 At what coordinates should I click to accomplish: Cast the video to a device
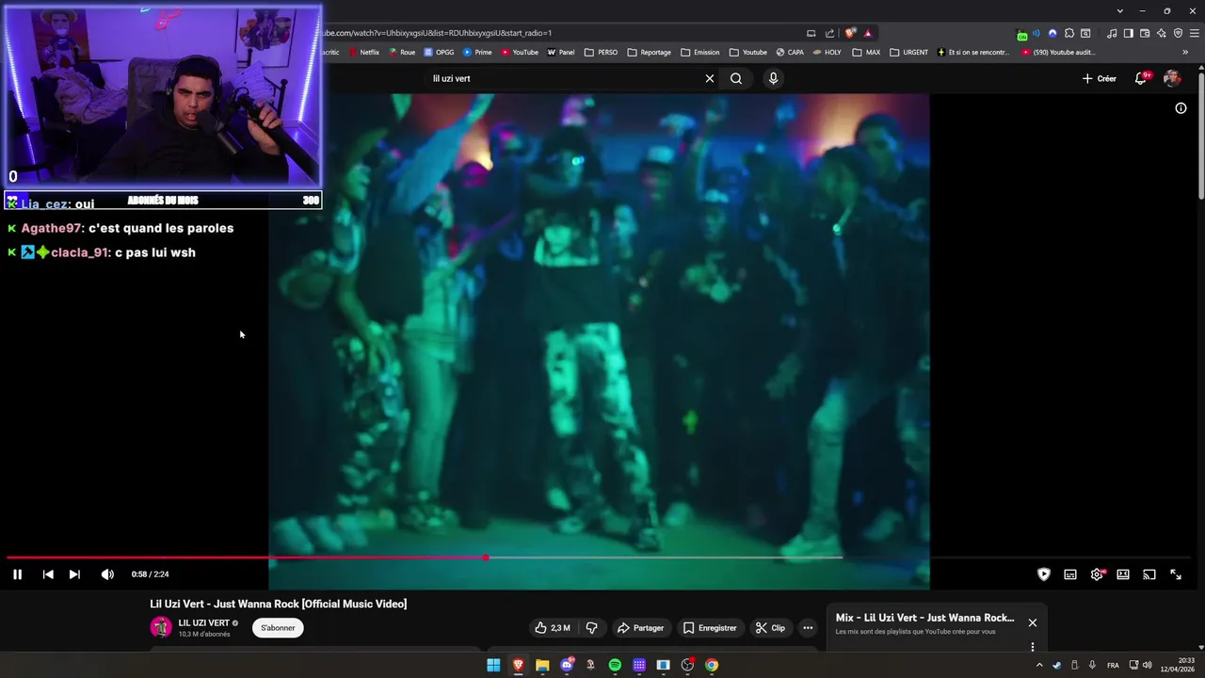point(1149,574)
